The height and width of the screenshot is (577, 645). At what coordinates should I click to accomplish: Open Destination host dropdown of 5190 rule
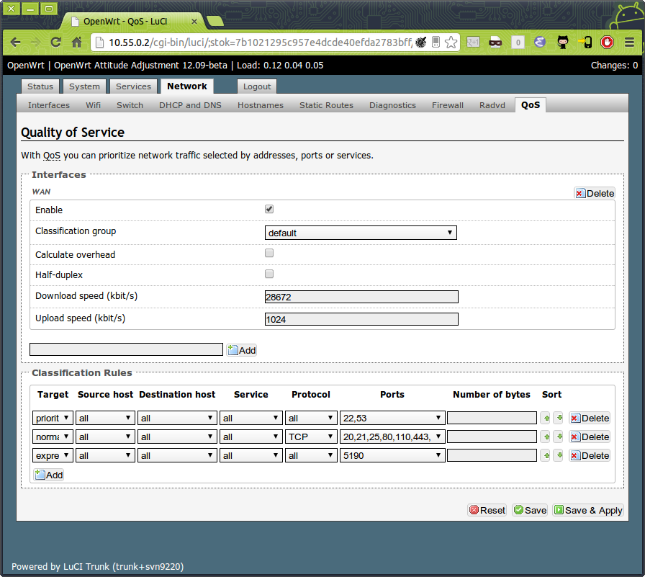click(177, 455)
